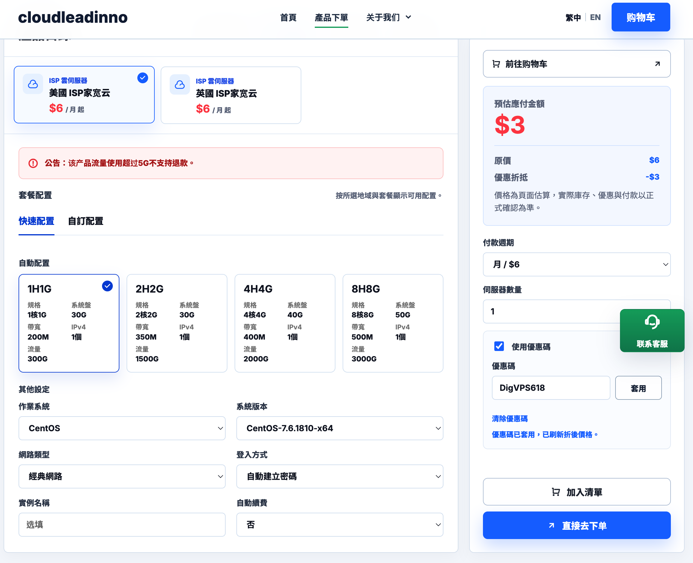
Task: Choose the 2H2G plan card
Action: [x=177, y=323]
